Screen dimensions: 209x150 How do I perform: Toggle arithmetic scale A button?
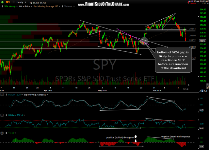tap(200, 91)
